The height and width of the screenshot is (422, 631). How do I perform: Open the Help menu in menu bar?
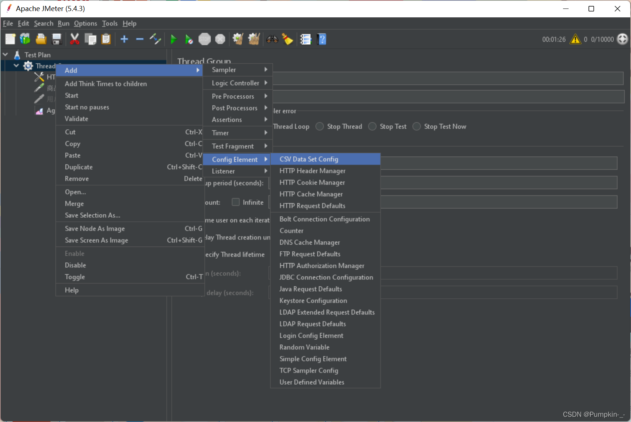(129, 23)
